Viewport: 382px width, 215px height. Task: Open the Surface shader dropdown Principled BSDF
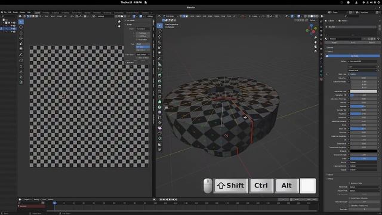coord(363,61)
